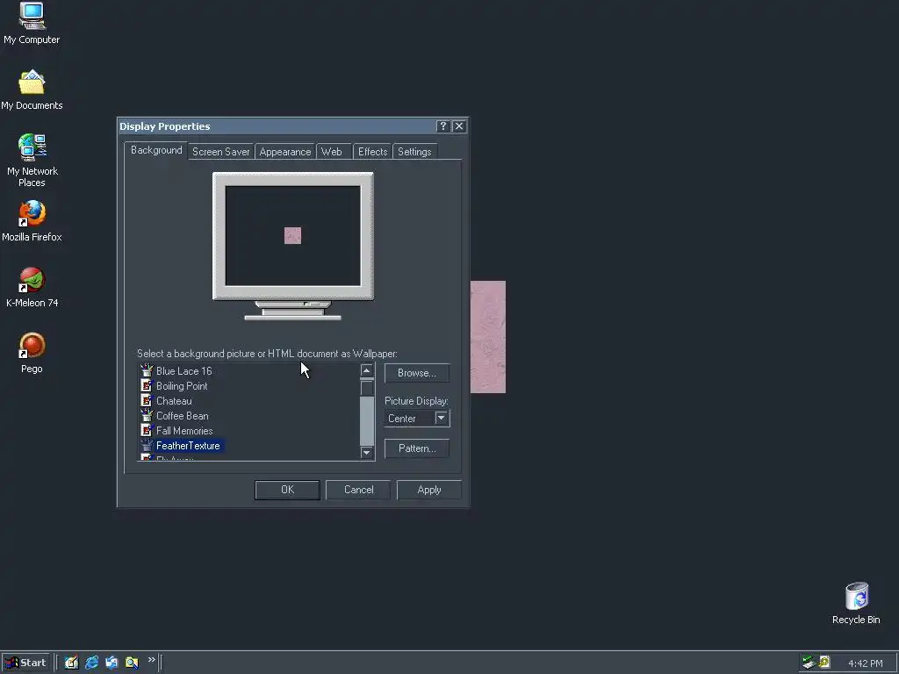The width and height of the screenshot is (899, 674).
Task: Switch to the Settings tab
Action: (414, 152)
